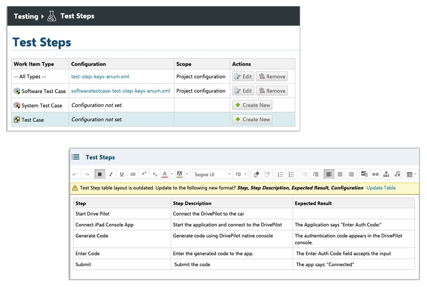Screen dimensions: 427x287
Task: Insert a numbered list
Action: tap(280, 174)
